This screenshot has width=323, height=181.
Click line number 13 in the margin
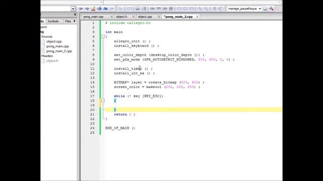point(92,78)
